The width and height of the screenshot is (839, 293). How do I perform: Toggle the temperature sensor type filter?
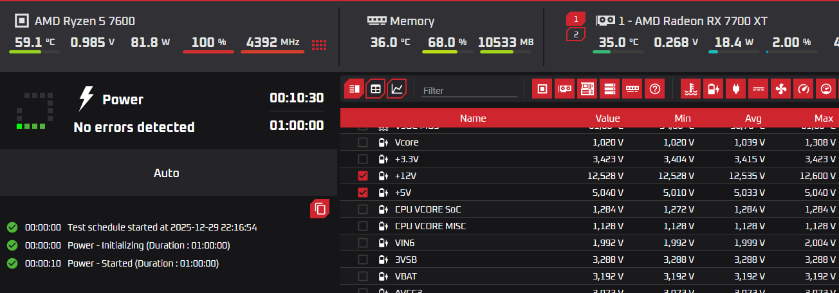pyautogui.click(x=691, y=89)
